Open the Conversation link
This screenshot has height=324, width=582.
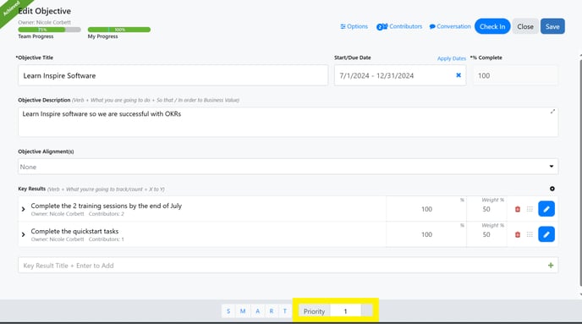[x=450, y=26]
